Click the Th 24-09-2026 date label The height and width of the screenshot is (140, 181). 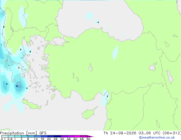pyautogui.click(x=120, y=133)
